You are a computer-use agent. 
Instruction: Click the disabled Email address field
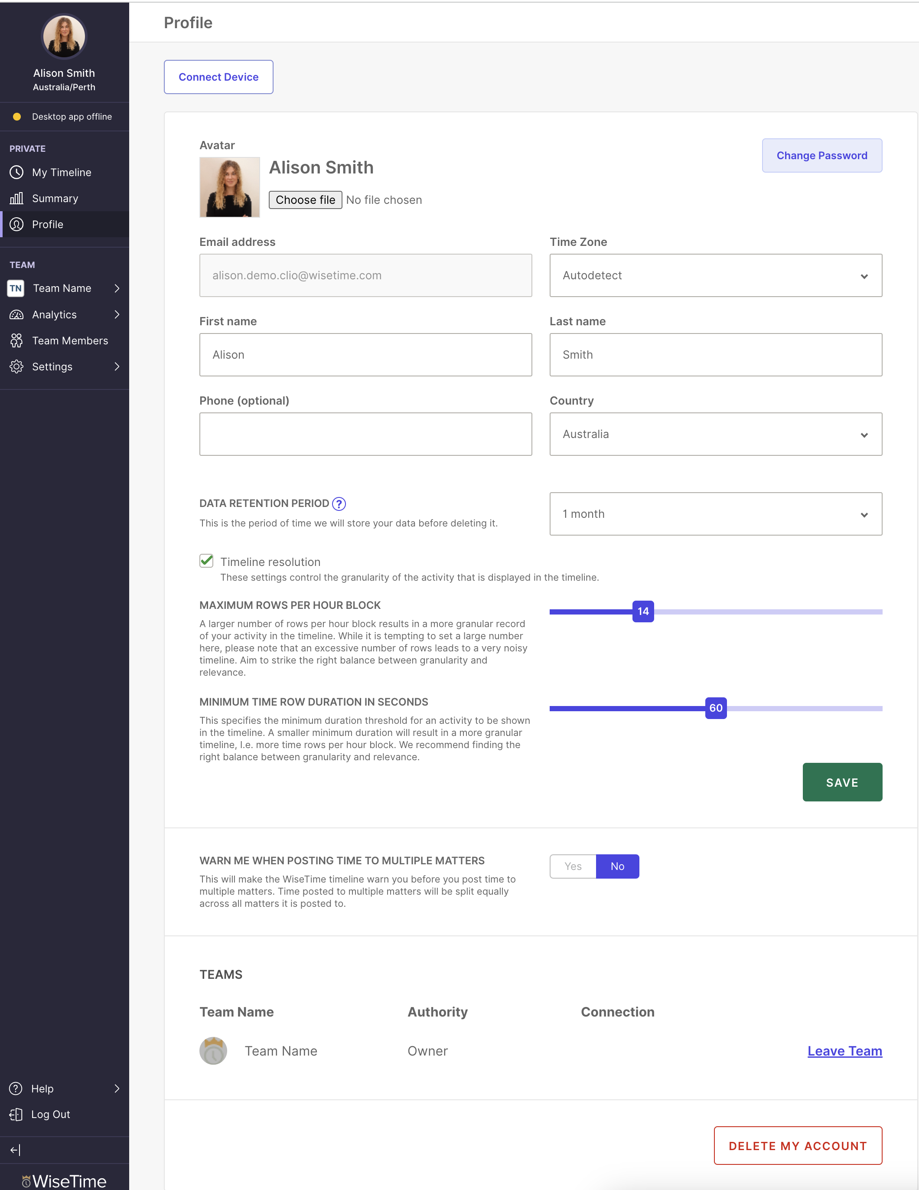[x=365, y=275]
